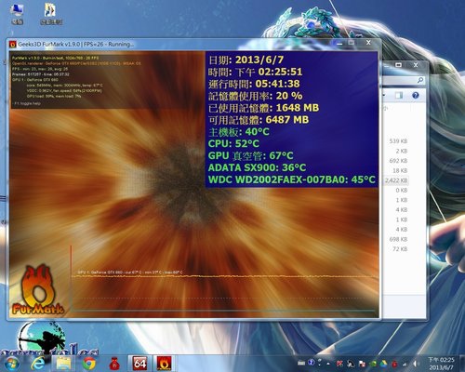Launch Internet Explorer from the taskbar
Viewport: 465px width, 372px height.
(38, 363)
